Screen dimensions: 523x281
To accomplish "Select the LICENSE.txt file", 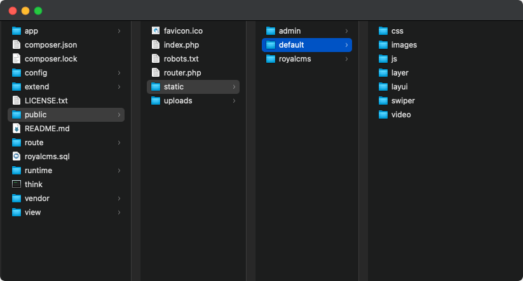I will [x=46, y=100].
